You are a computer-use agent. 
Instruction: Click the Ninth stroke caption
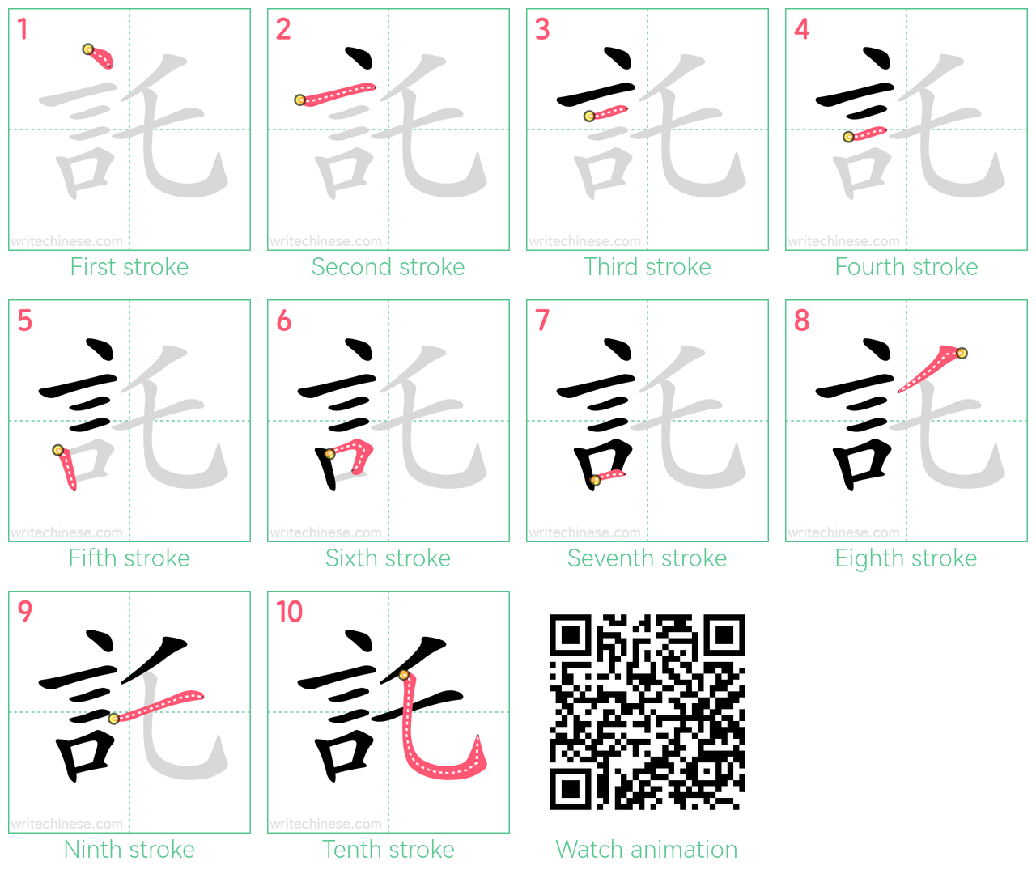129,849
